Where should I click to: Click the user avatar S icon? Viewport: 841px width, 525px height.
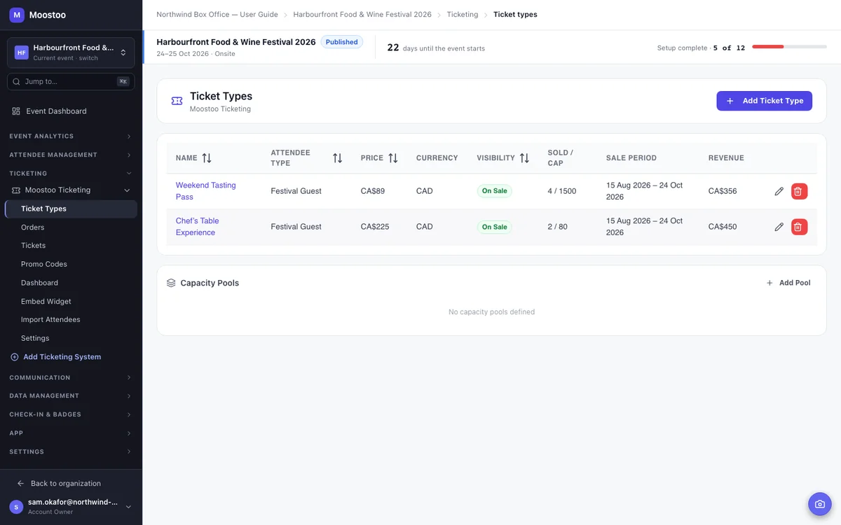click(x=16, y=507)
